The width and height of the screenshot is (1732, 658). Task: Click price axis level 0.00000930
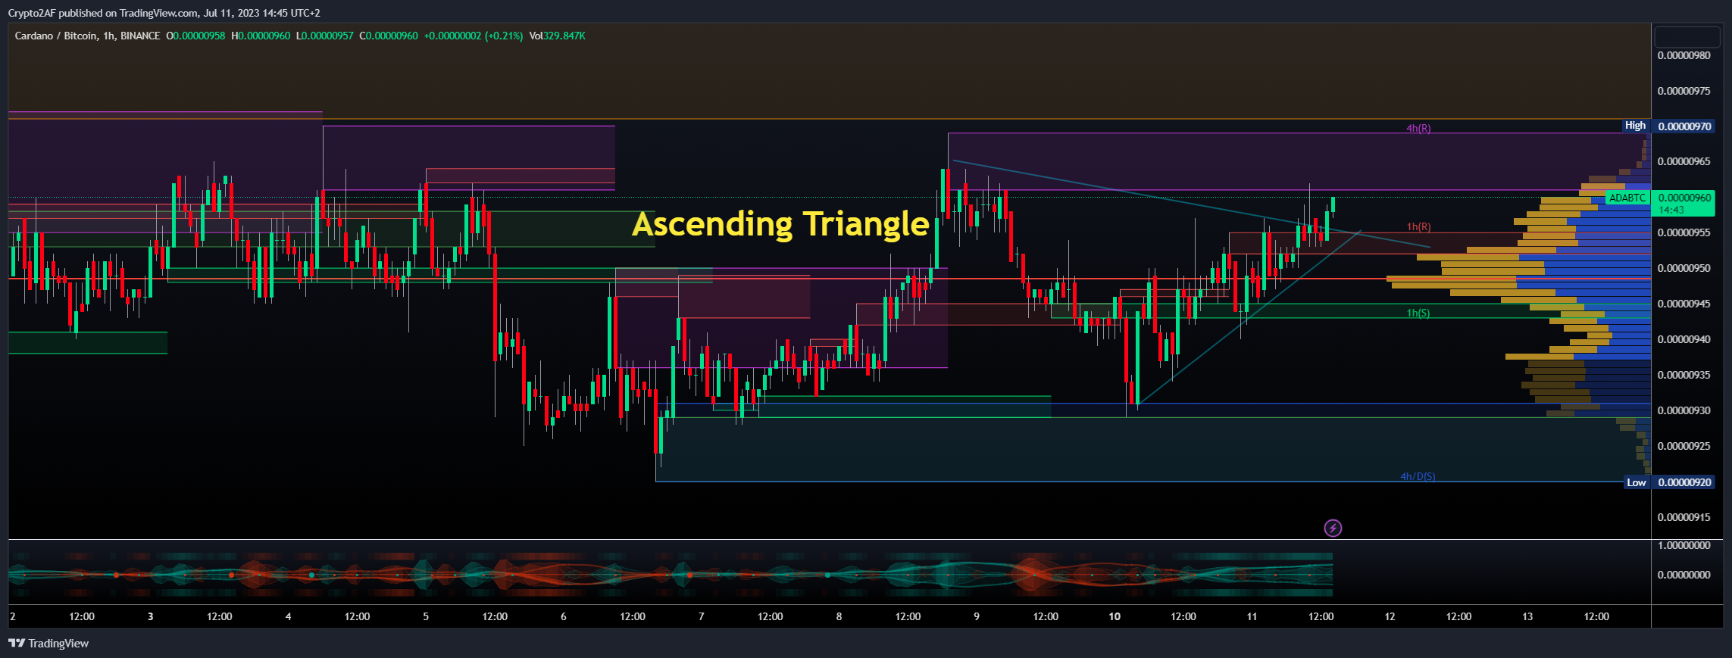tap(1684, 410)
